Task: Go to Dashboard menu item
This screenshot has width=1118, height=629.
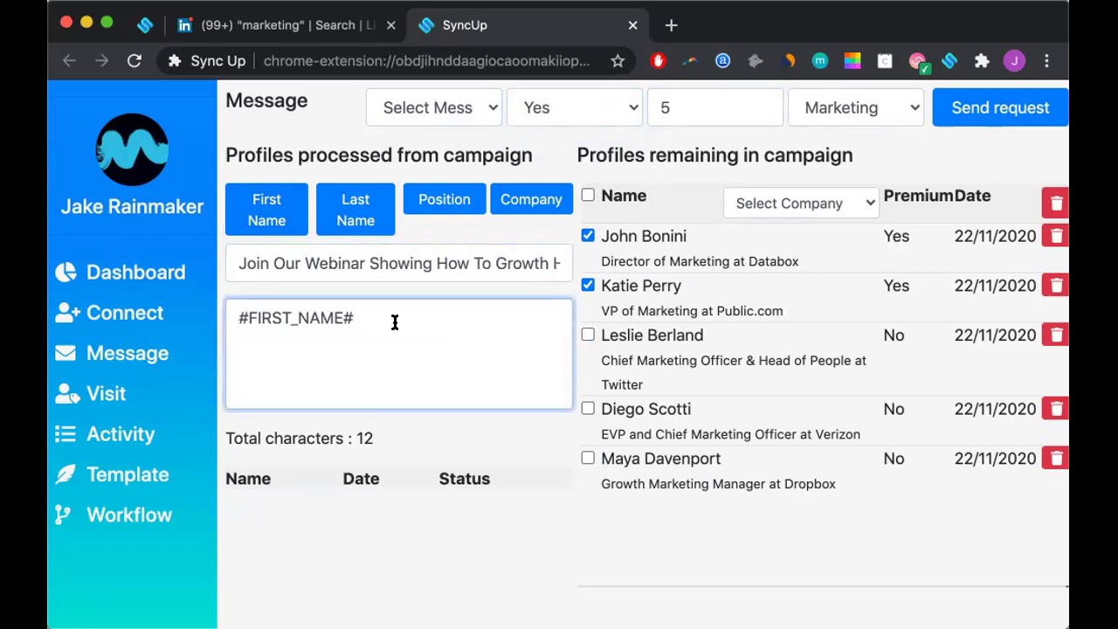Action: tap(135, 273)
